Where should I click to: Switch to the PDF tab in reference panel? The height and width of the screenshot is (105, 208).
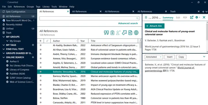(185, 17)
